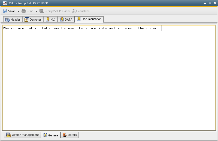Click the PromptSet window icon in title bar
This screenshot has width=218, height=141.
5,3
